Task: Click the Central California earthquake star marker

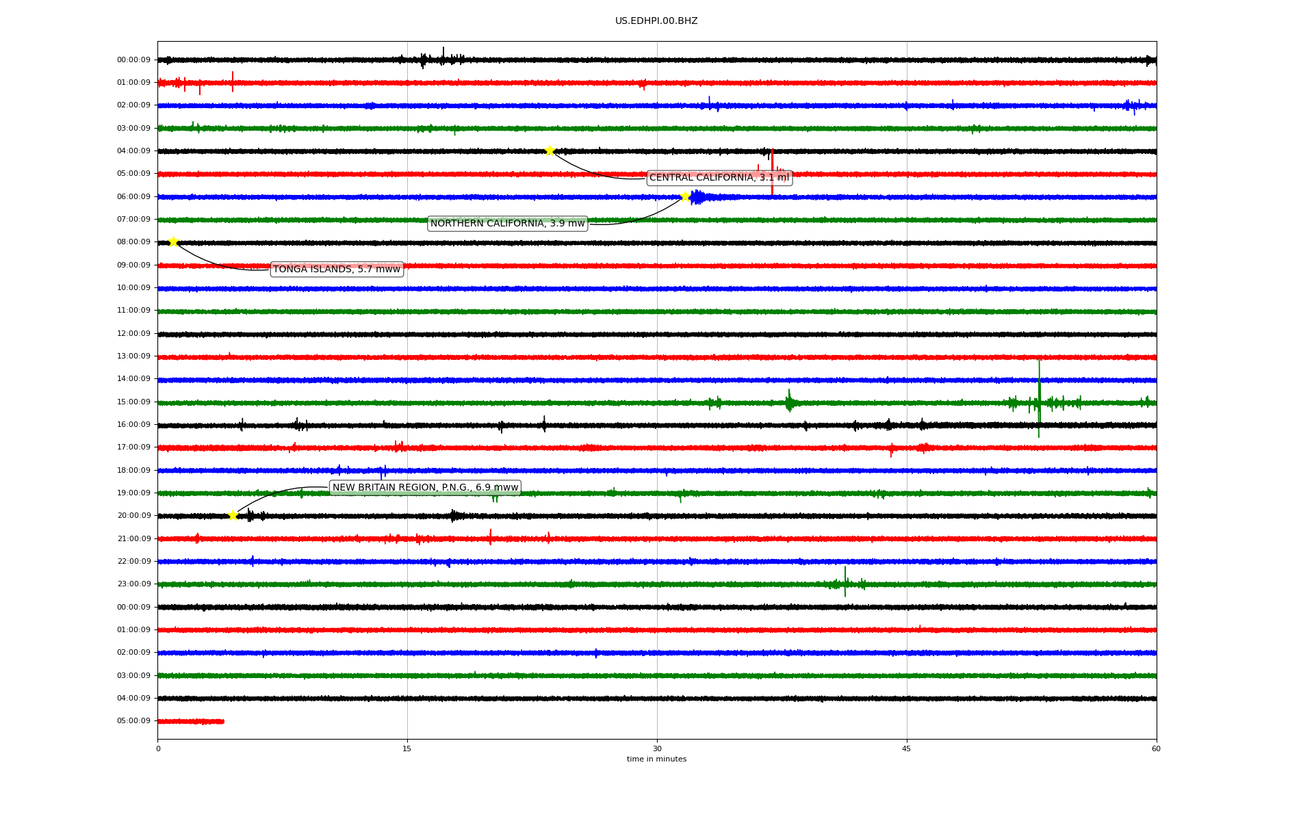Action: pyautogui.click(x=550, y=151)
